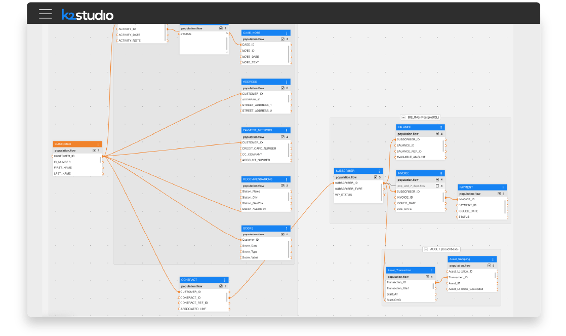Toggle Asset_Sampling population.flow checkbox
The width and height of the screenshot is (566, 336).
pyautogui.click(x=489, y=266)
